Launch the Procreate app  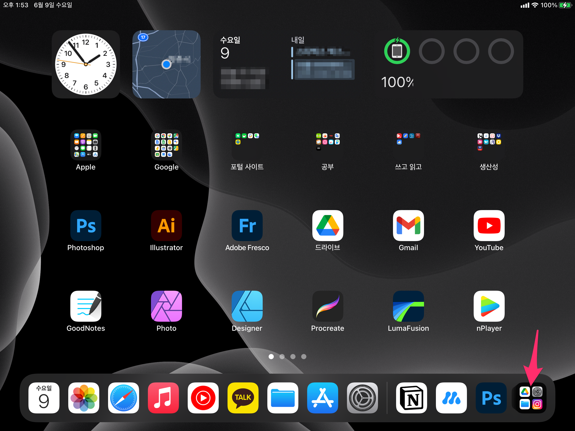[328, 306]
